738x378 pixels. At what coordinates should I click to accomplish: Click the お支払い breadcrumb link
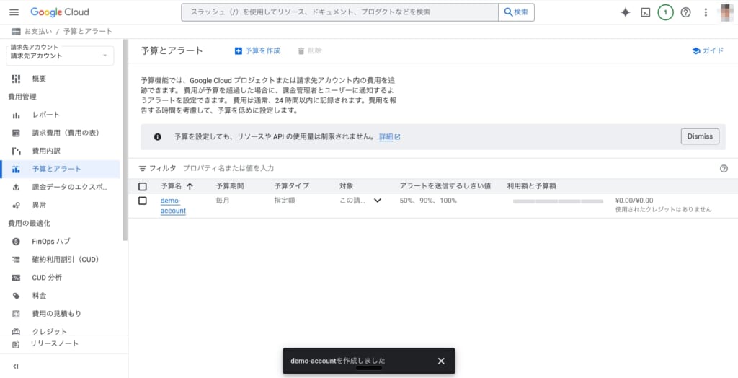coord(37,32)
